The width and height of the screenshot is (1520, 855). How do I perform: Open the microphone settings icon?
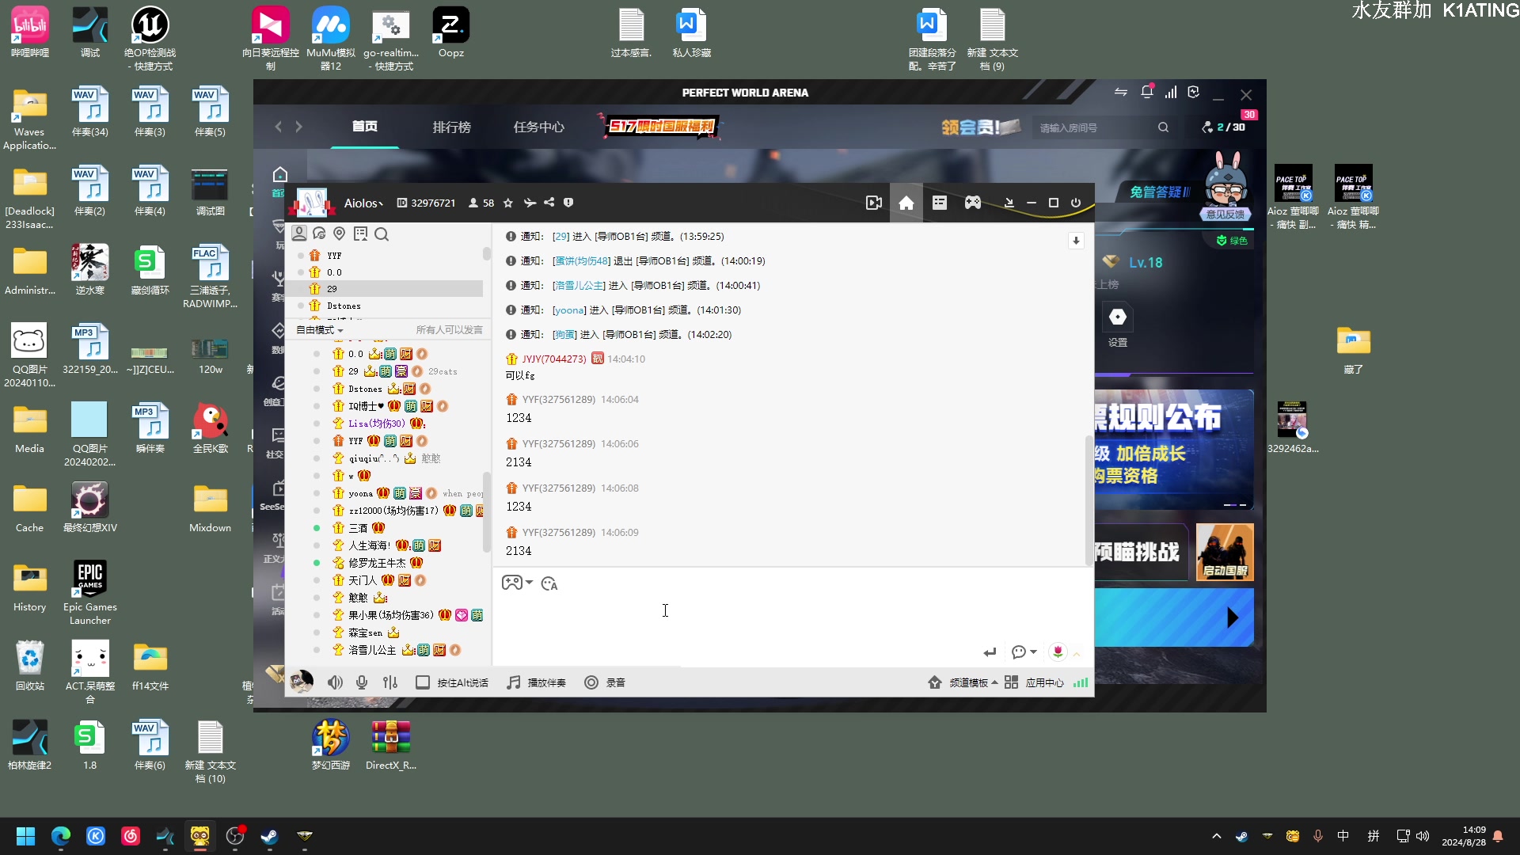point(390,682)
